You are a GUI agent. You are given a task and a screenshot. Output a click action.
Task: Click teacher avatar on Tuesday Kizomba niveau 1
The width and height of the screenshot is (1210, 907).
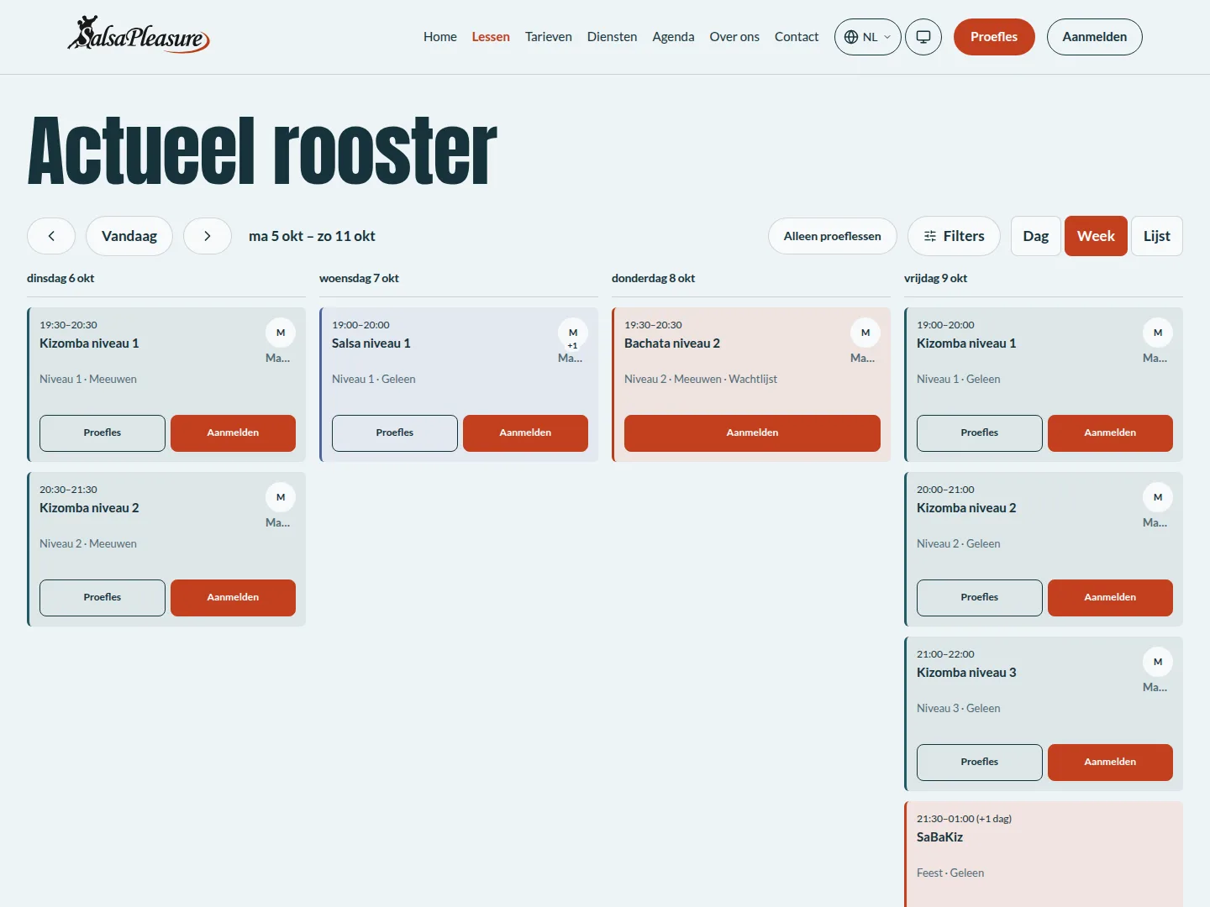[x=281, y=333]
